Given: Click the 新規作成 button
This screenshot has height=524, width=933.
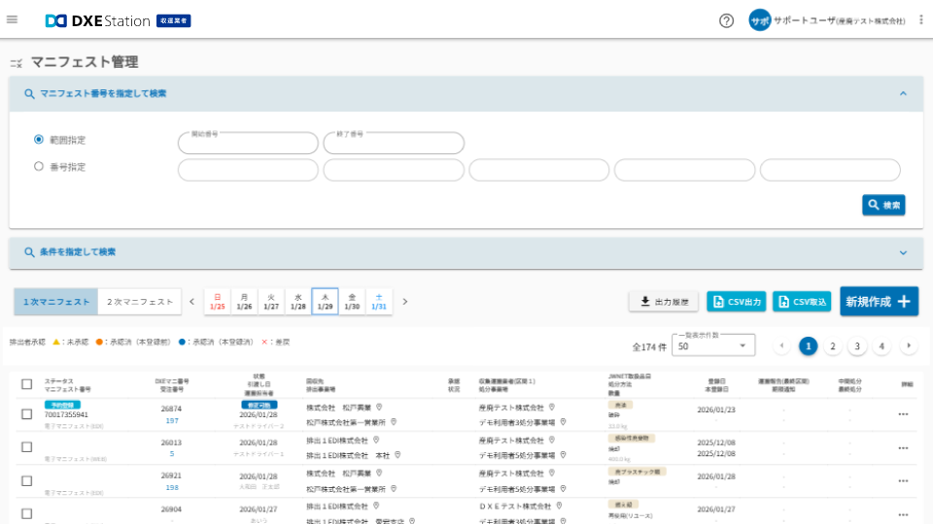Looking at the screenshot, I should coord(879,302).
